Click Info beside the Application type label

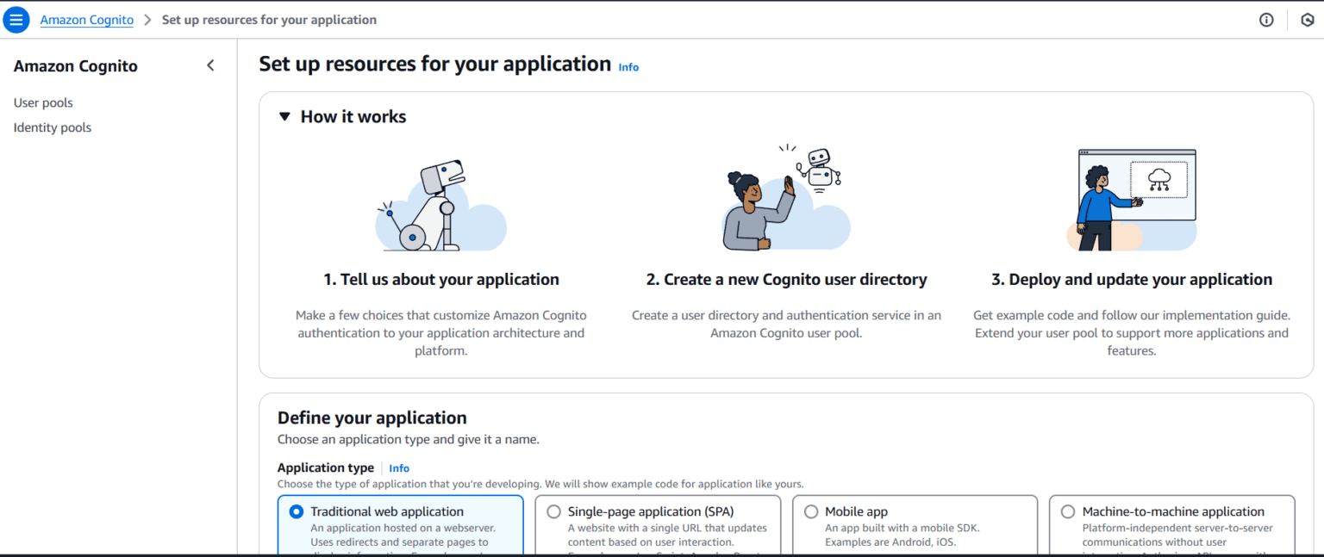pyautogui.click(x=399, y=467)
